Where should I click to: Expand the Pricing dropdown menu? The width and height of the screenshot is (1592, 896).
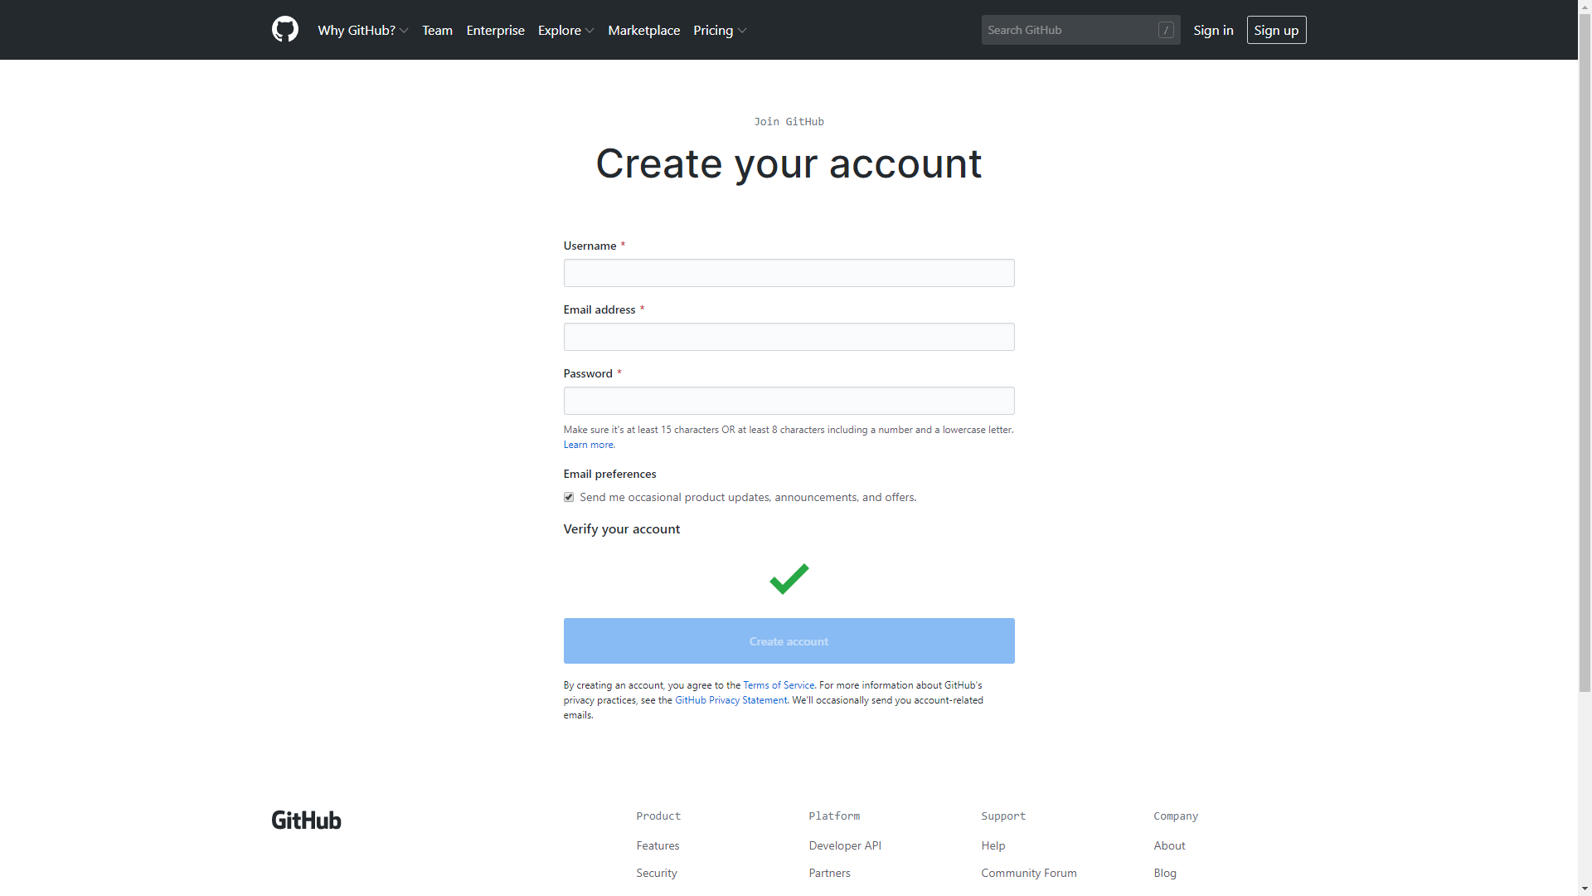[x=719, y=30]
